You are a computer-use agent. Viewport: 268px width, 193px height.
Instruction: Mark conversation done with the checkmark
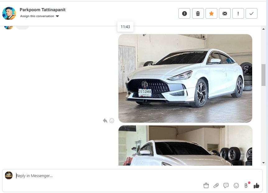252,13
